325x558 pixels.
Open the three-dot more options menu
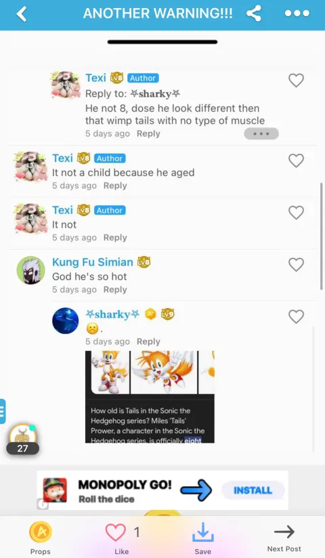[297, 14]
